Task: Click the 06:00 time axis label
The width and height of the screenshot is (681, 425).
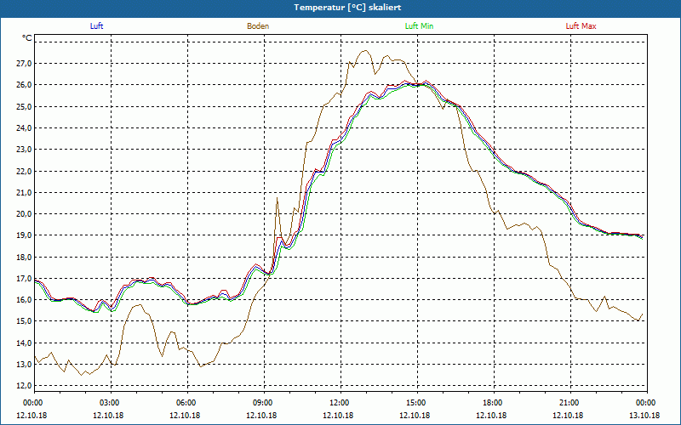Action: [x=187, y=403]
